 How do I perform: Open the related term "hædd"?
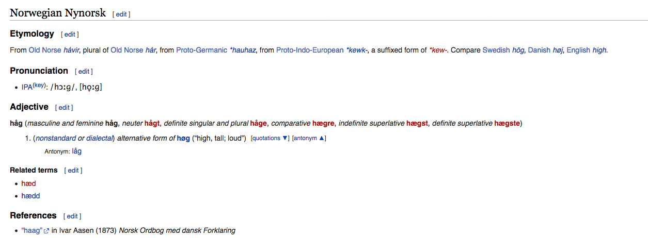(30, 196)
